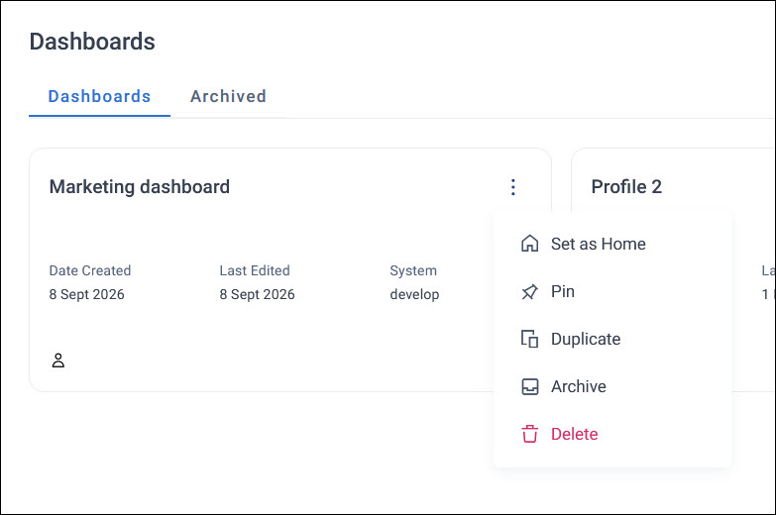
Task: Click the develop system value
Action: pos(414,294)
